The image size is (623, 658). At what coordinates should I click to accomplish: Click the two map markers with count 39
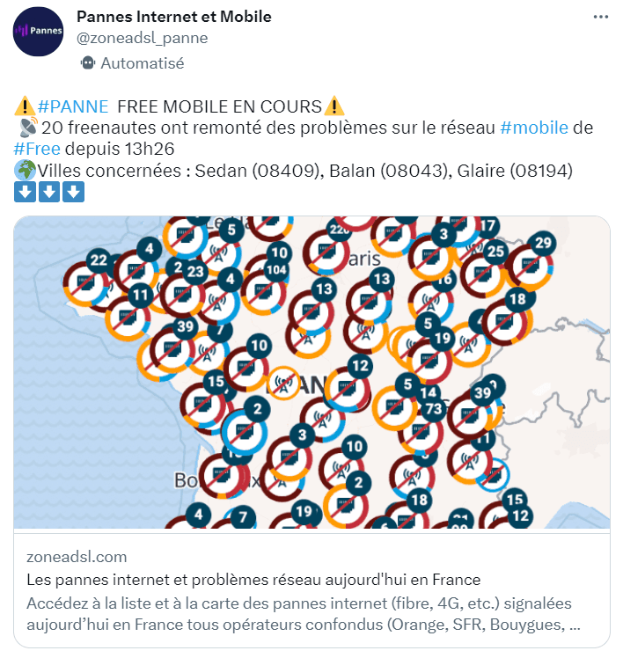[185, 327]
